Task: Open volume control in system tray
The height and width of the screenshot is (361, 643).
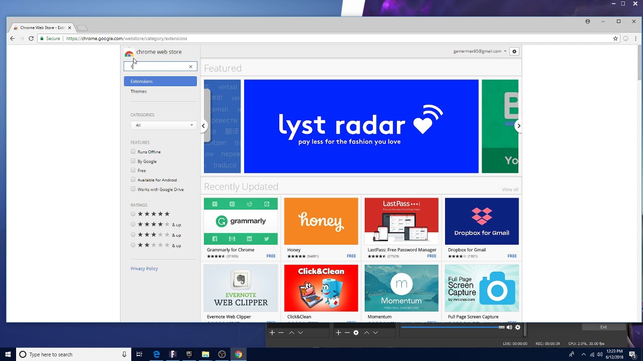Action: (600, 354)
